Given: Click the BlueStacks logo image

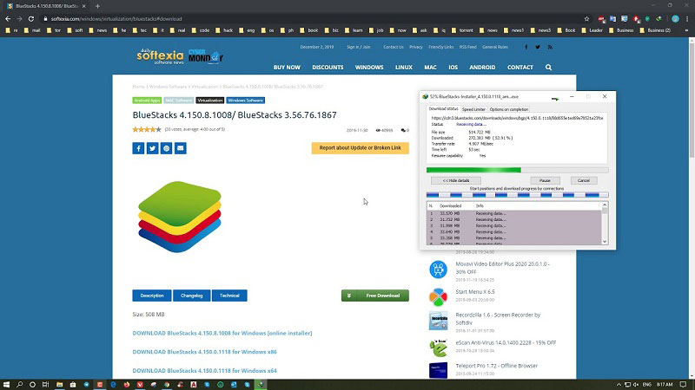Looking at the screenshot, I should [x=180, y=217].
